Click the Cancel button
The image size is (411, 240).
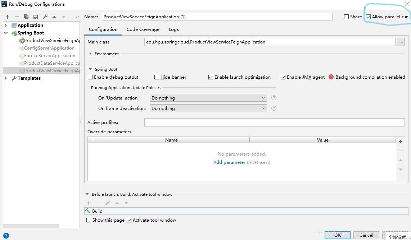[366, 235]
